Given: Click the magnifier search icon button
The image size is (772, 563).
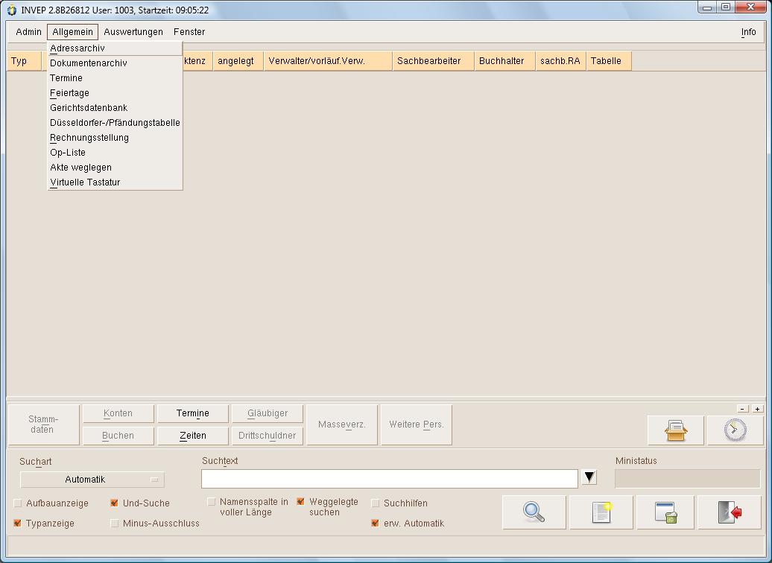Looking at the screenshot, I should 534,512.
